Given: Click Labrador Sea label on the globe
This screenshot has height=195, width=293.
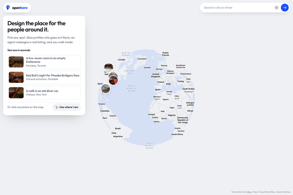Looking at the screenshot, I should (x=130, y=72).
